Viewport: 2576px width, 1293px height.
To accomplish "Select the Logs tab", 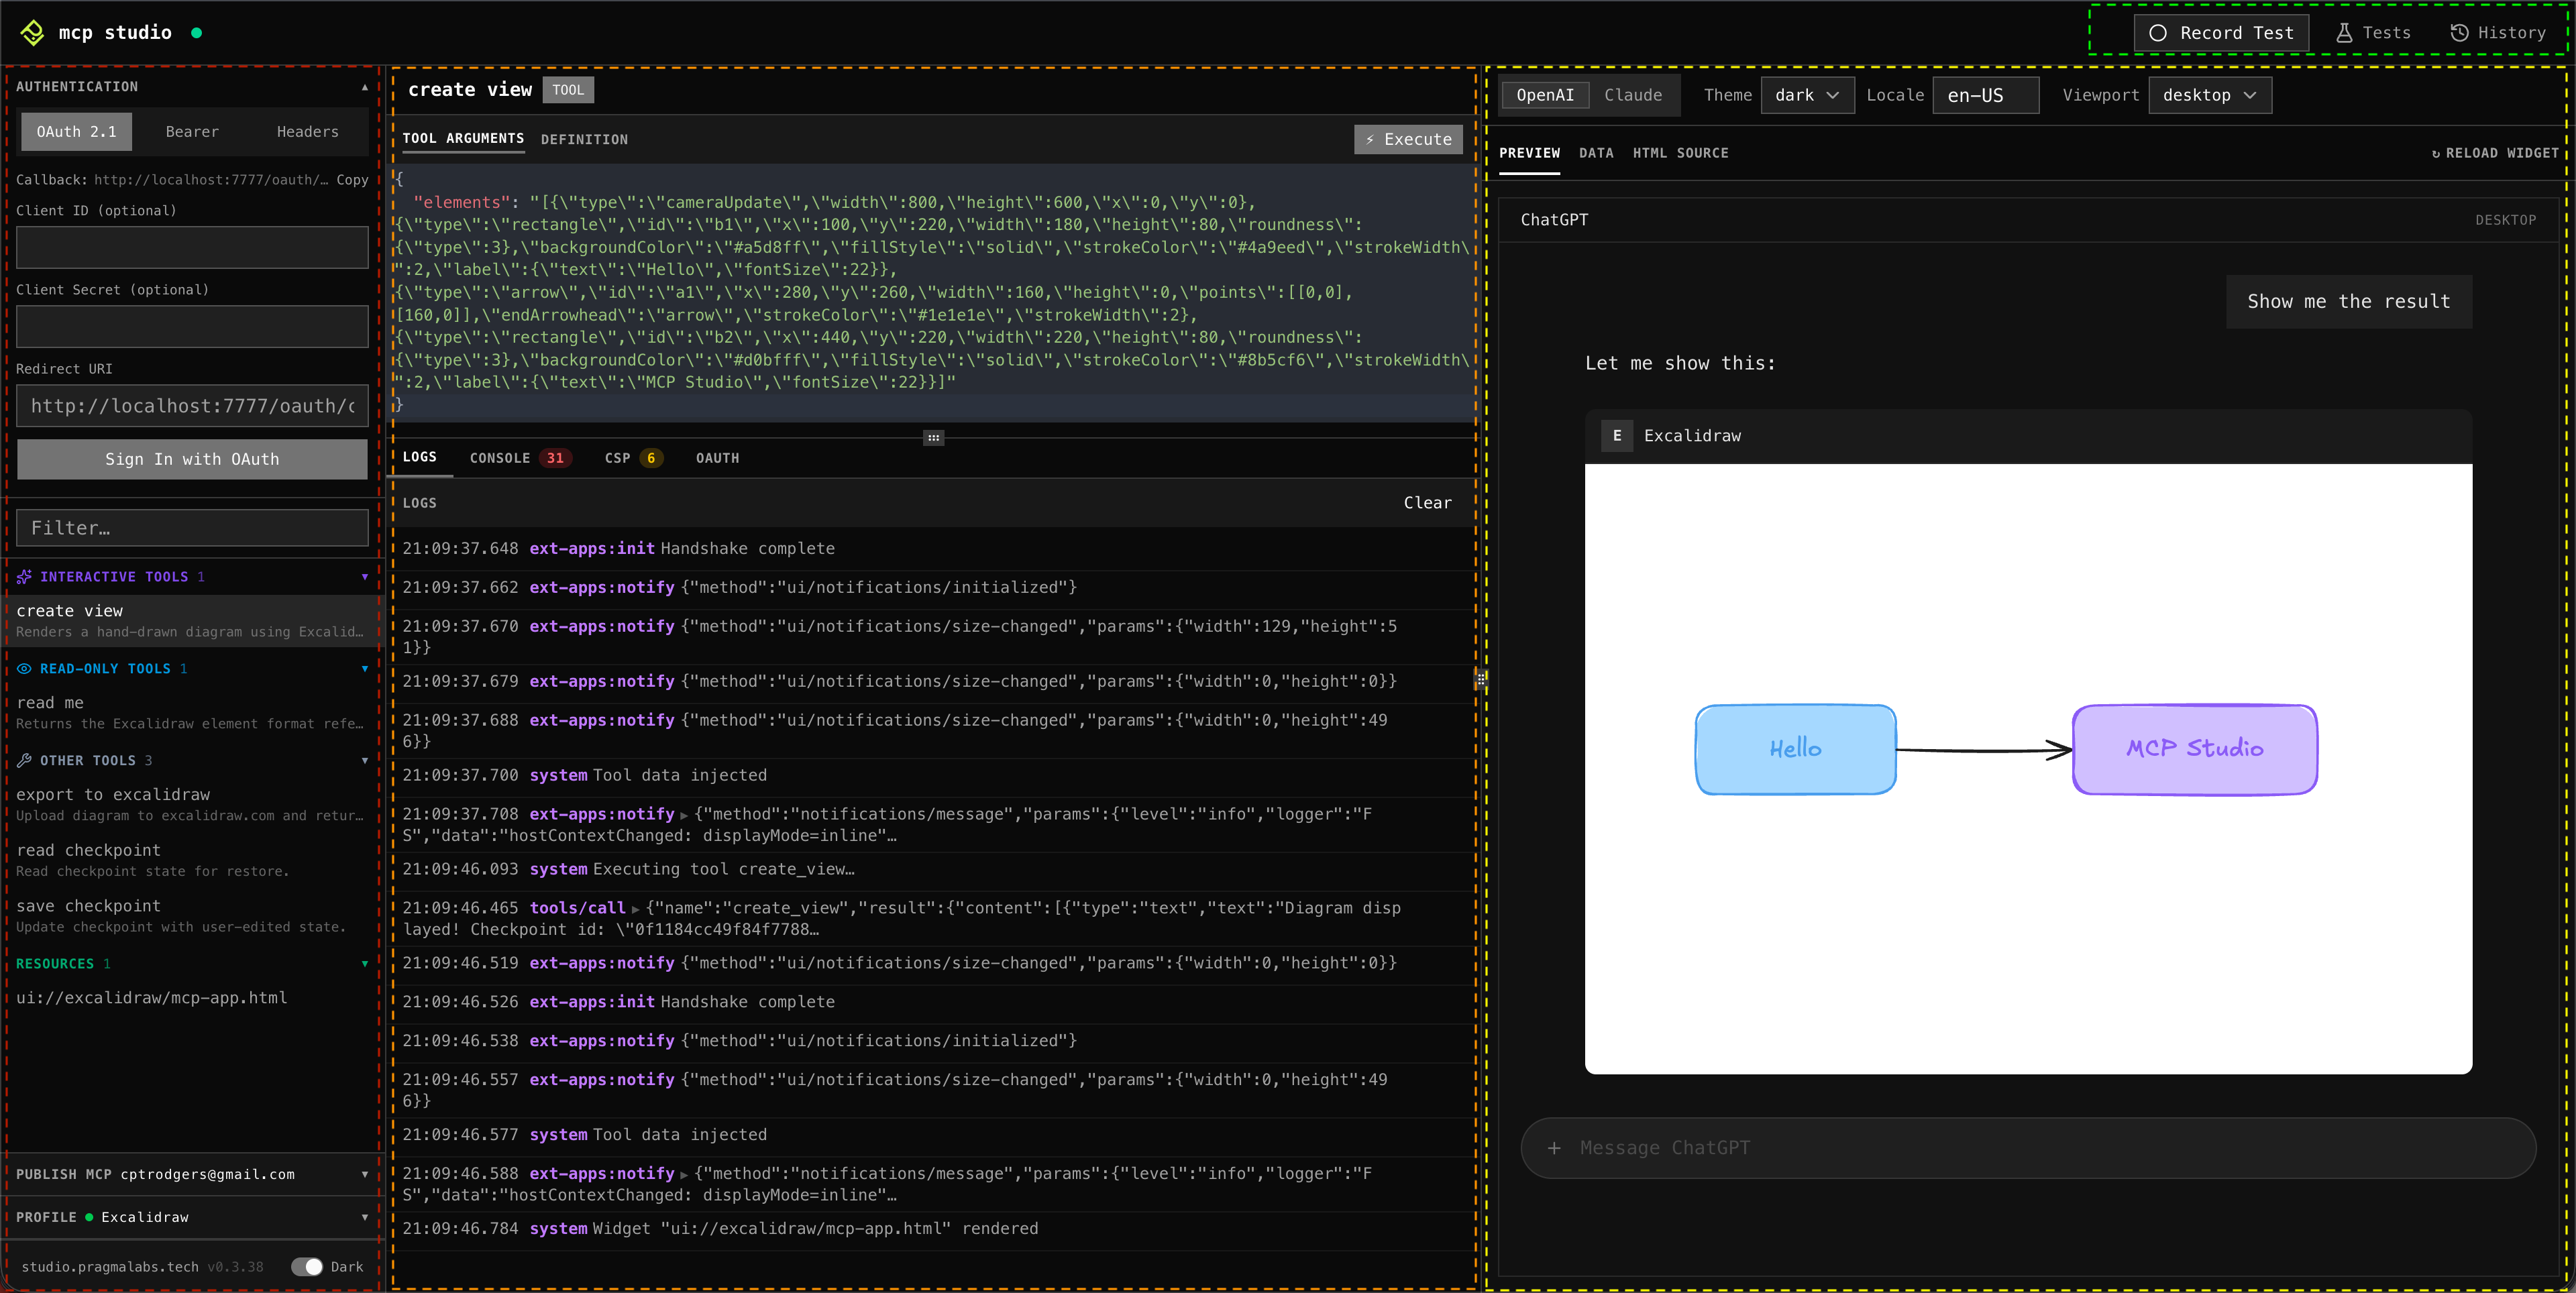I will (419, 457).
